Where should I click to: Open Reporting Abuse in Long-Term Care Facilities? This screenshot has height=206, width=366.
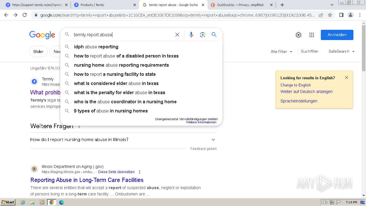click(x=87, y=180)
